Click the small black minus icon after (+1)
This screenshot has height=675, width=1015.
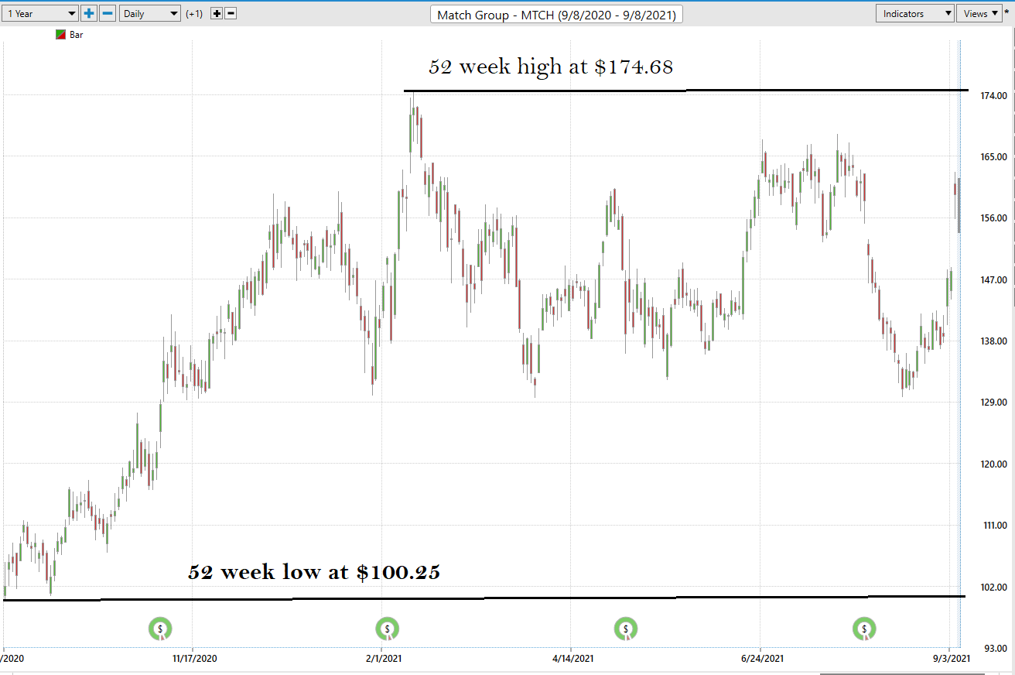pyautogui.click(x=231, y=14)
